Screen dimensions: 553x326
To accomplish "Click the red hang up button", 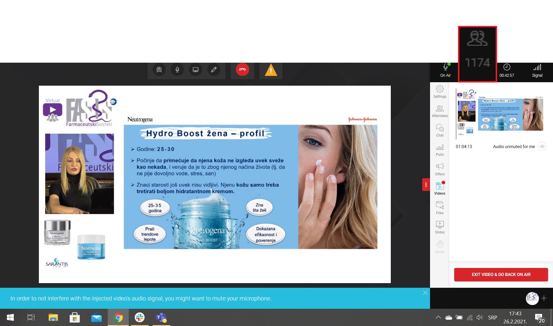I will (243, 70).
